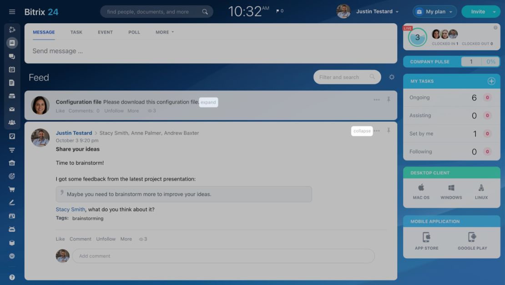Screen dimensions: 505x285
Task: Switch to the POLL tab
Action: [134, 32]
